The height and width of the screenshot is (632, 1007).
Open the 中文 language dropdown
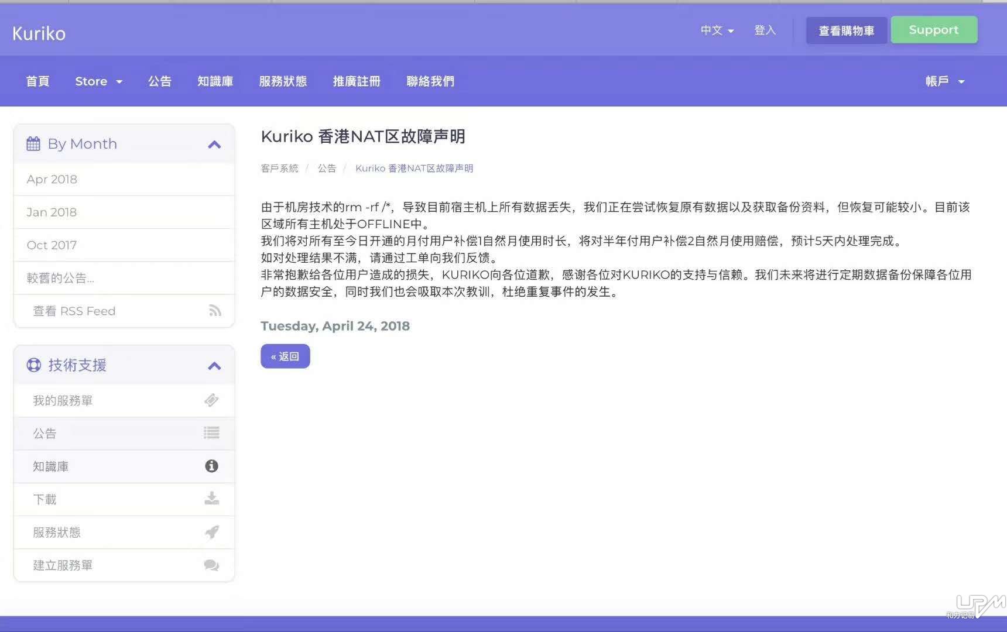click(x=717, y=30)
